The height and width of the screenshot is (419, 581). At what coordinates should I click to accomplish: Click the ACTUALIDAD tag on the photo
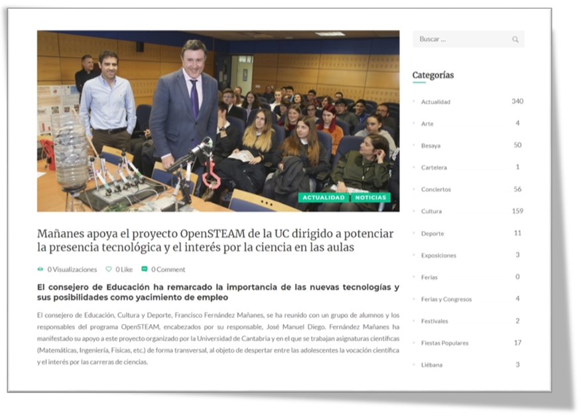tap(324, 197)
